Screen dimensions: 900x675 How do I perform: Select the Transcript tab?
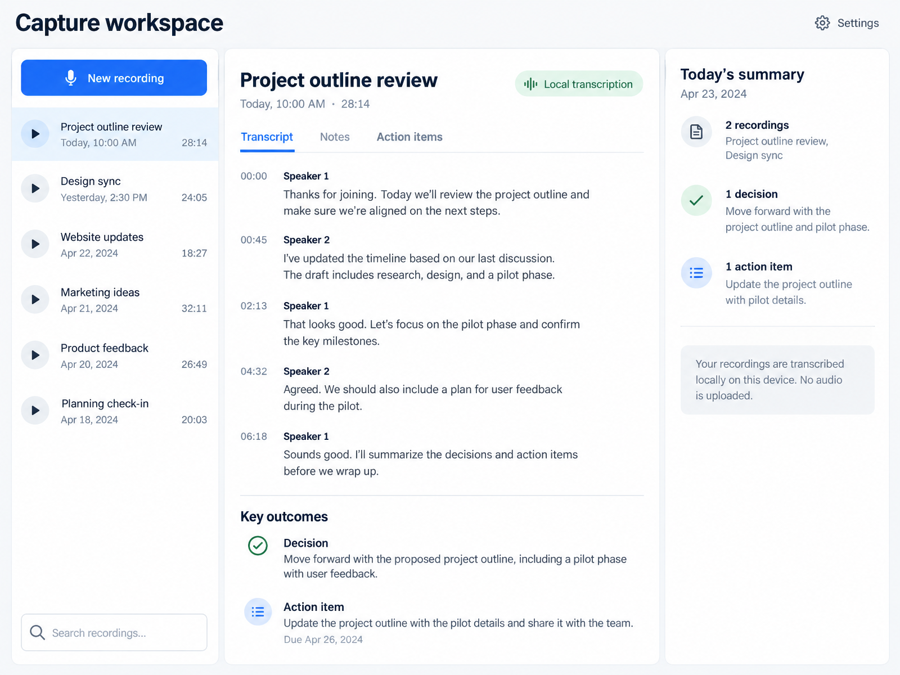(x=267, y=137)
